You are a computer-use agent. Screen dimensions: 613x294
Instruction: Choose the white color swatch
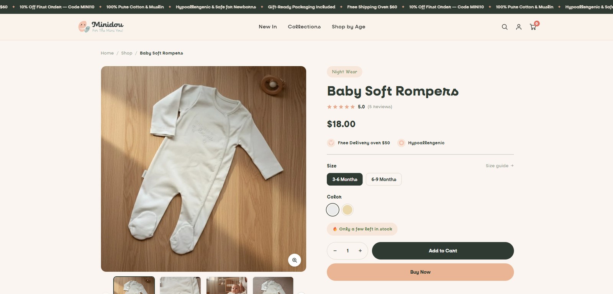tap(333, 210)
